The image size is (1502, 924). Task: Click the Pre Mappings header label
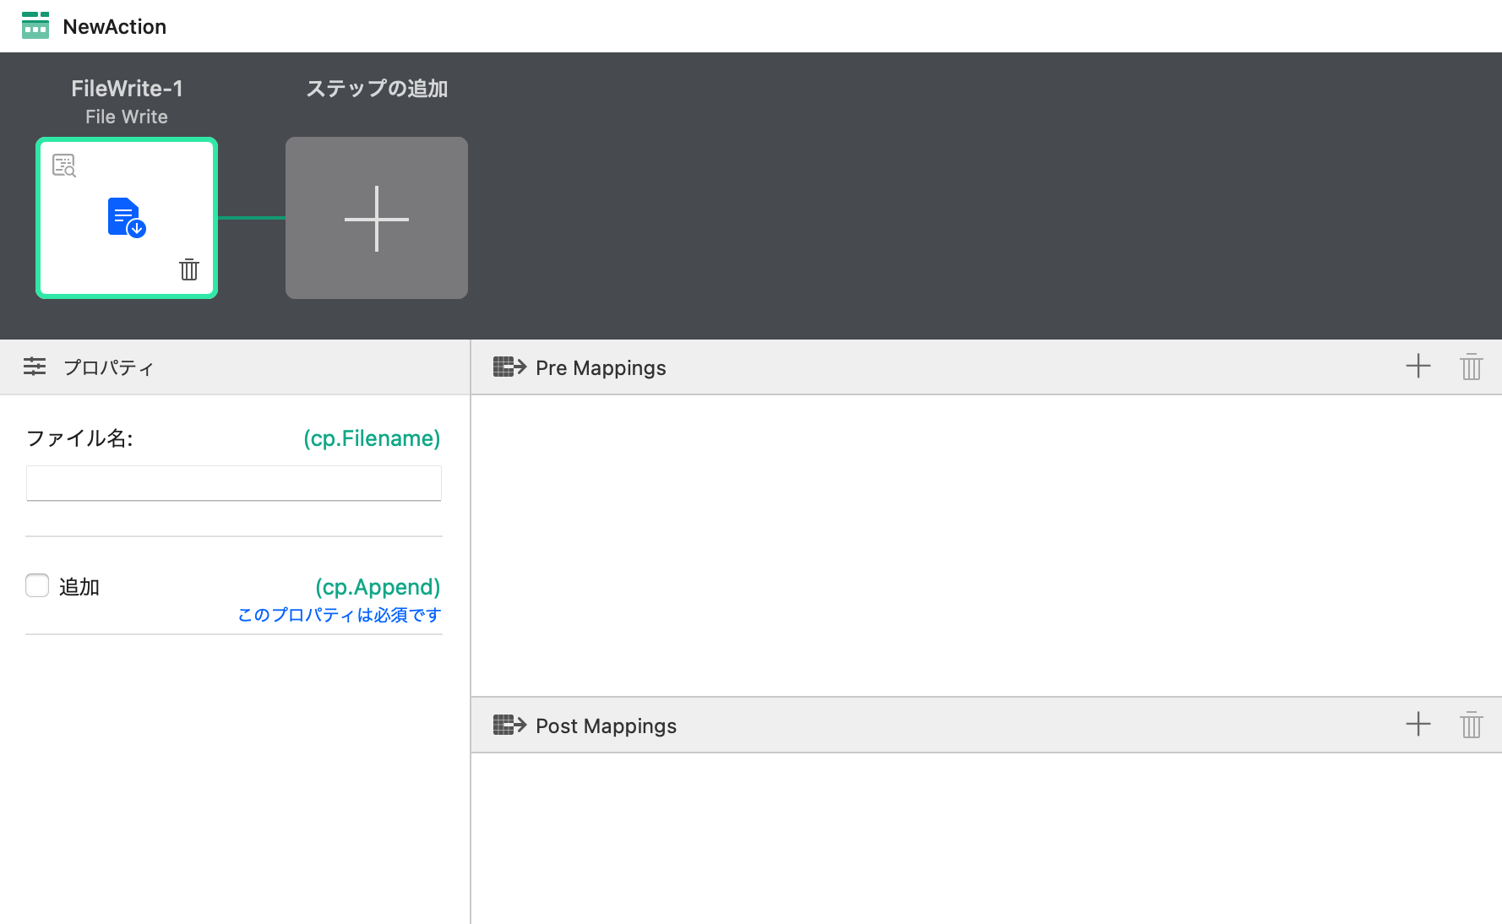coord(601,367)
